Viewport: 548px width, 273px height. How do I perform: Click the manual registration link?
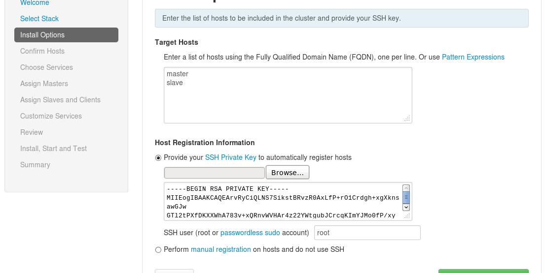(x=221, y=249)
